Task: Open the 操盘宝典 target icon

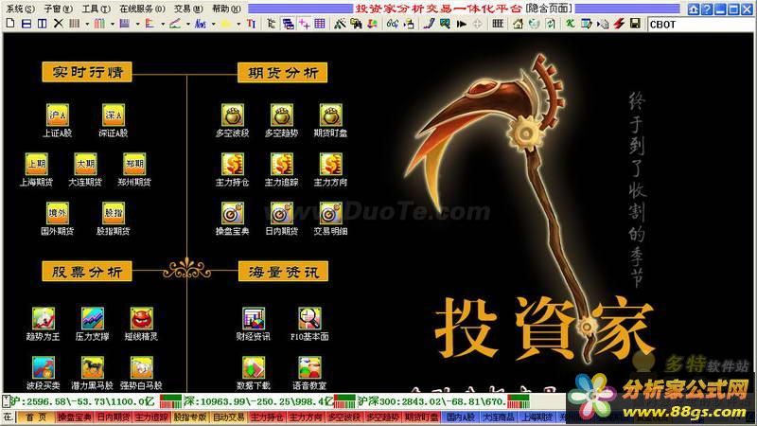Action: [x=233, y=213]
